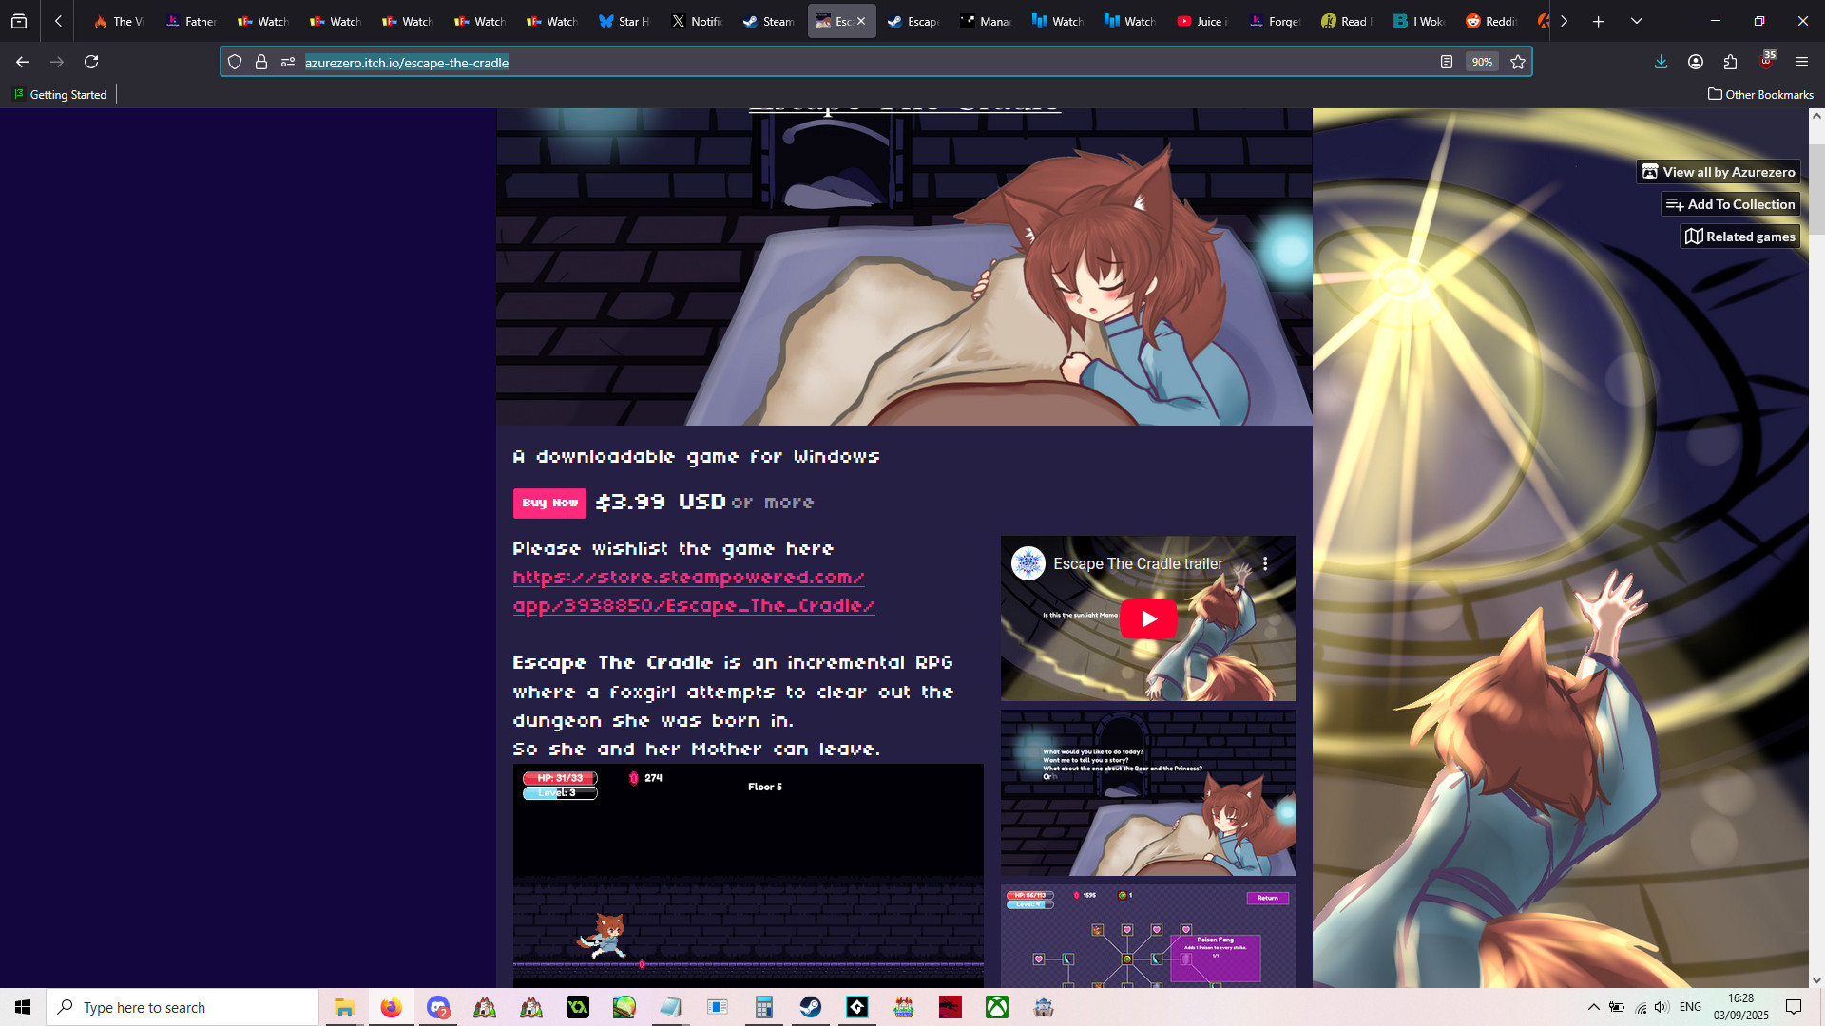
Task: Toggle Reader View icon in address bar
Action: point(1447,62)
